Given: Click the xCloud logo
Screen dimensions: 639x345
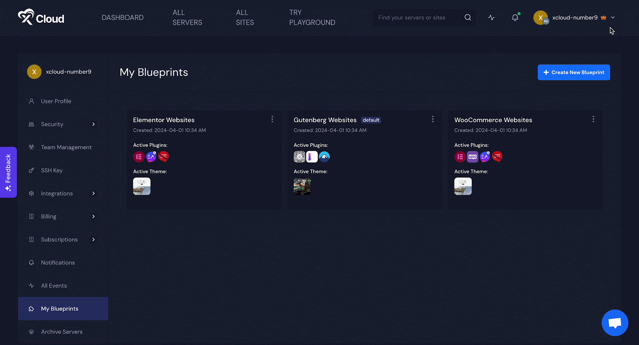Looking at the screenshot, I should pos(41,18).
